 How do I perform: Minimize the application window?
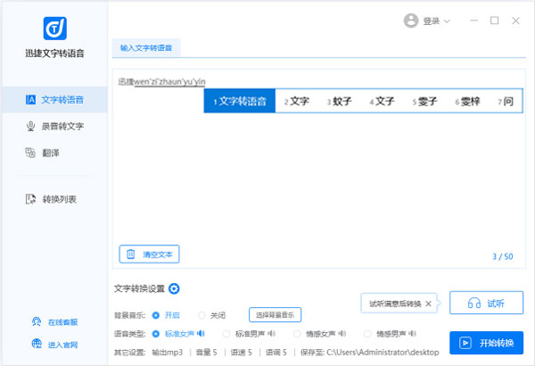point(474,21)
